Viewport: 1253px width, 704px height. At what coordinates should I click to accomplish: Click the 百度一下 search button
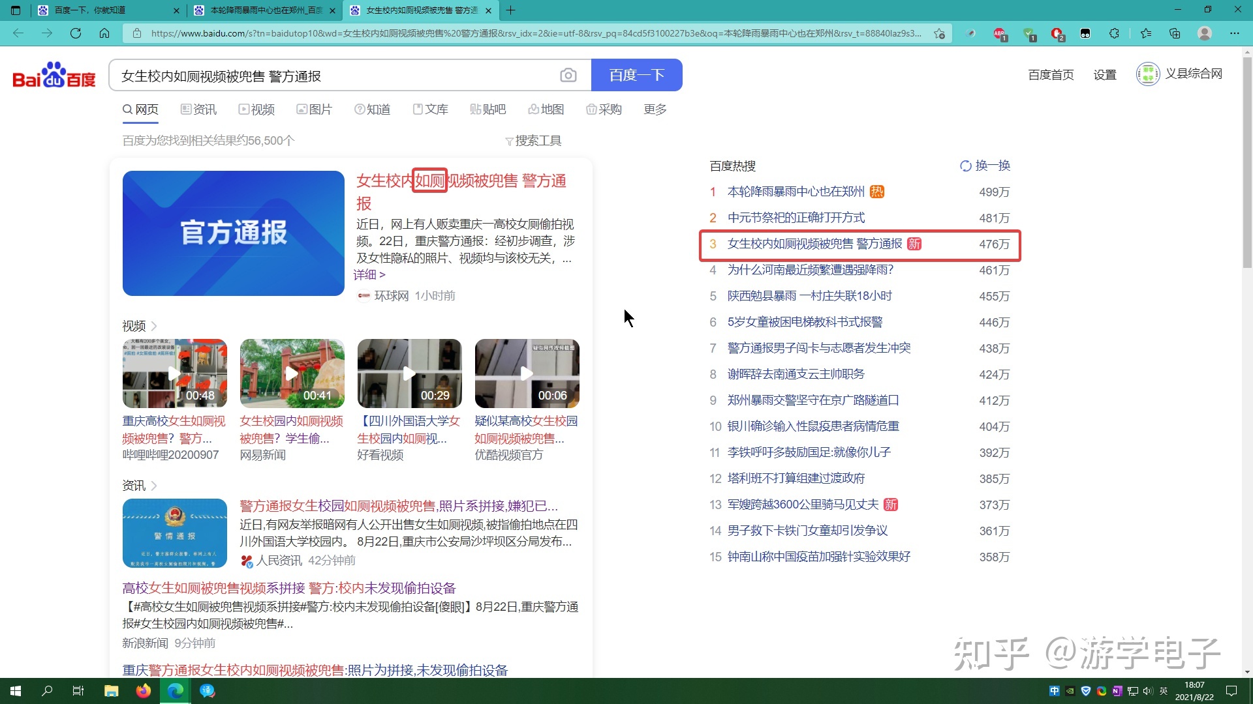(x=636, y=75)
